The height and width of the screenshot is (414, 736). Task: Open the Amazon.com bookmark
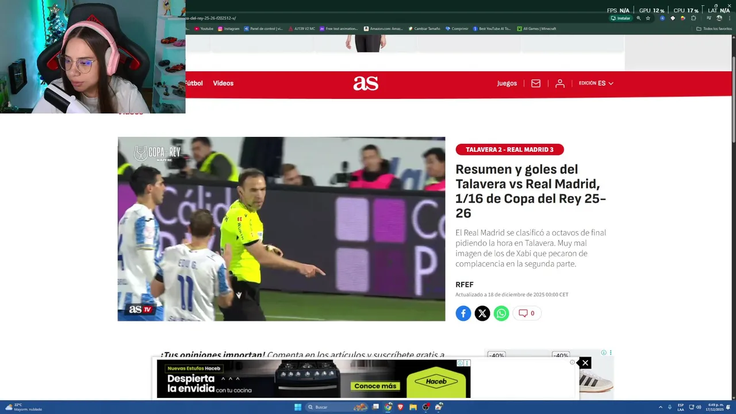pyautogui.click(x=383, y=29)
